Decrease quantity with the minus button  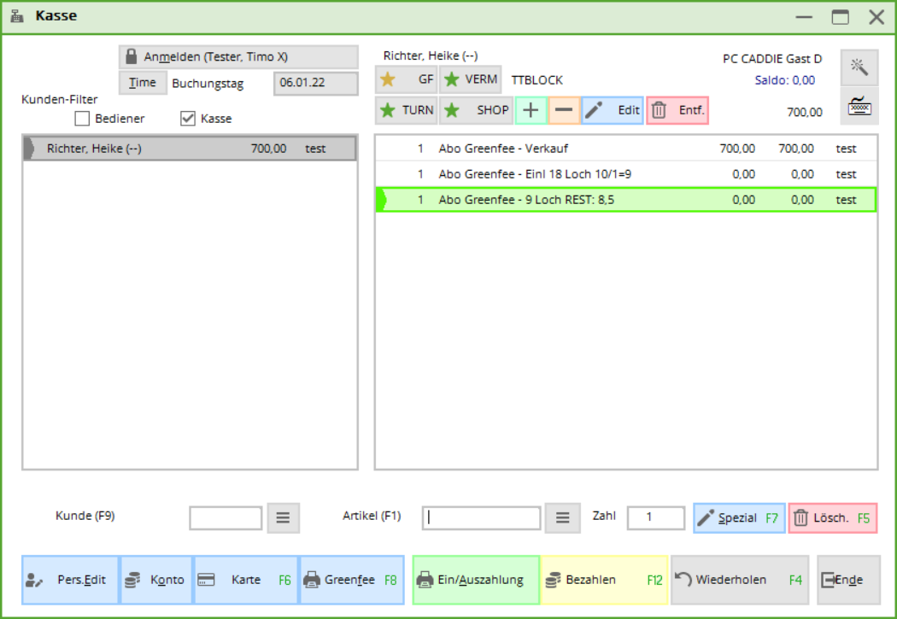coord(564,110)
